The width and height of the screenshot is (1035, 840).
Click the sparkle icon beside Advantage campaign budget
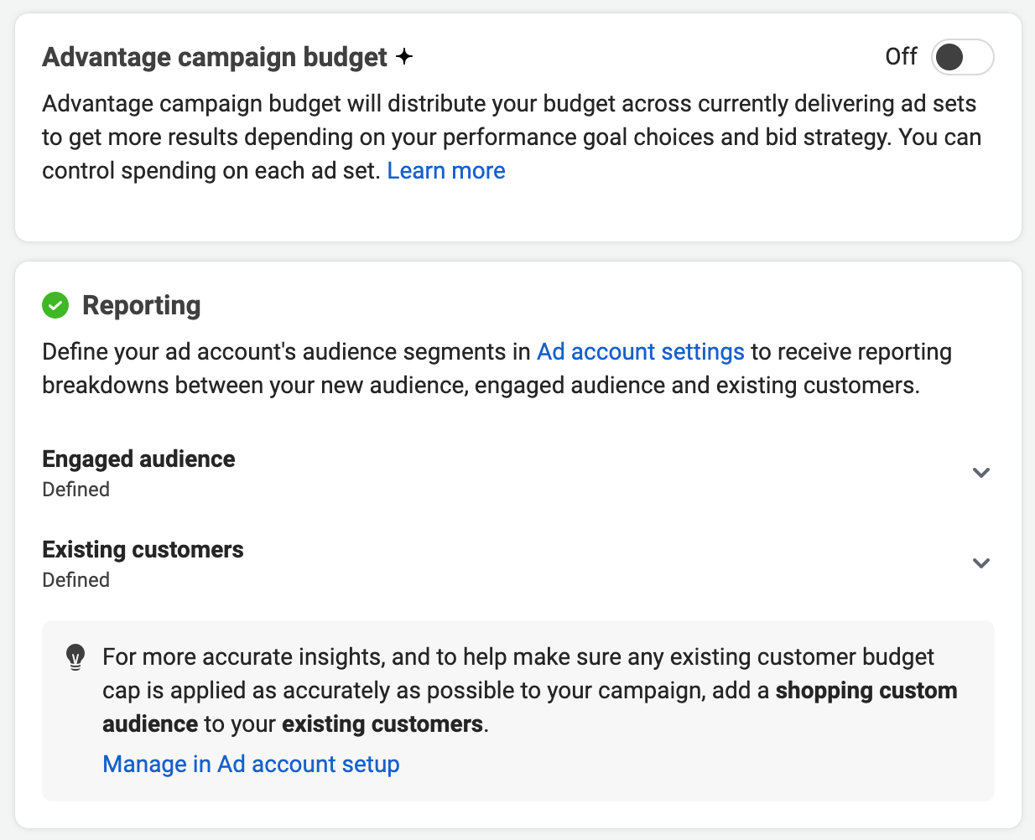(404, 56)
